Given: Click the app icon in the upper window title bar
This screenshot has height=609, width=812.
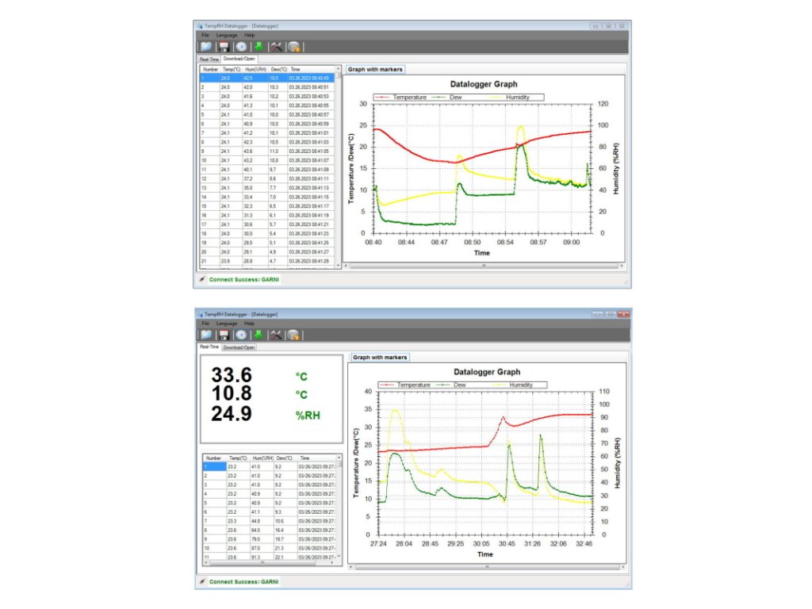Looking at the screenshot, I should (x=200, y=25).
